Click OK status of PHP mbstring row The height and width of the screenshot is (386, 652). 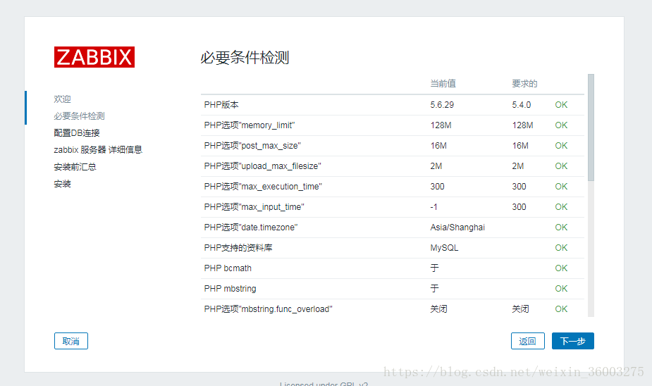click(x=561, y=288)
